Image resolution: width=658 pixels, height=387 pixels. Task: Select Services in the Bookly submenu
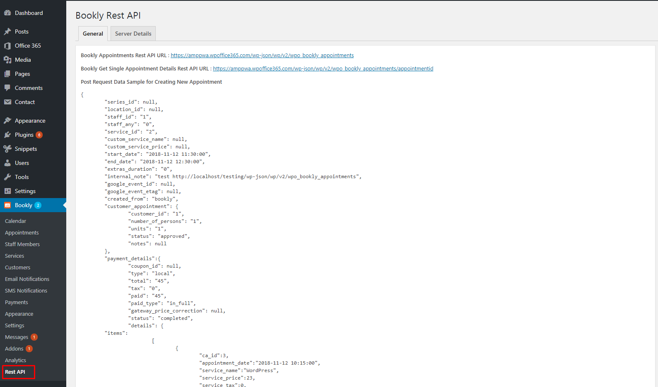(14, 256)
